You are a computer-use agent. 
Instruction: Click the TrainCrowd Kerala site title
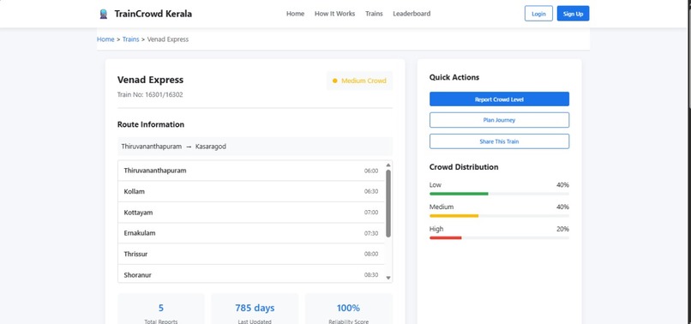153,14
